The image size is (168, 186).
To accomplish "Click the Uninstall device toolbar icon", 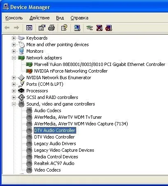I will (99, 28).
